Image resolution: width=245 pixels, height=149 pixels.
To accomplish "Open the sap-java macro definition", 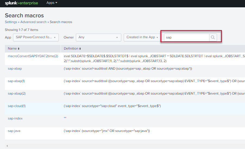I will (14, 131).
